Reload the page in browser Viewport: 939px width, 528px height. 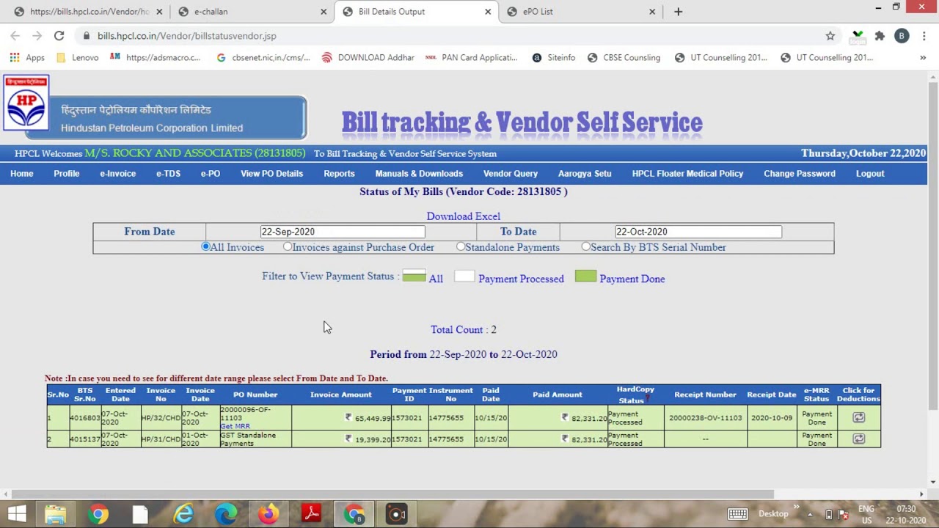(x=59, y=35)
